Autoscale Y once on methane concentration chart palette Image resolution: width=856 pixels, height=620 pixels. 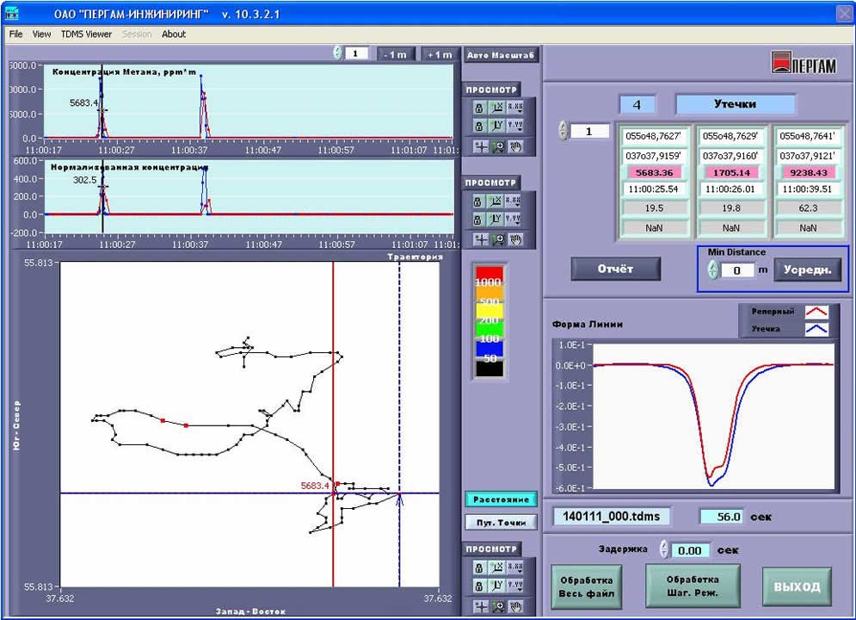click(x=496, y=127)
